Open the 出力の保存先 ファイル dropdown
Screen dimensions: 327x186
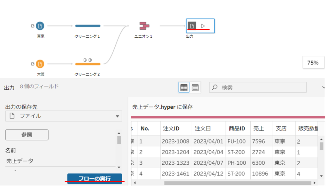tap(64, 116)
